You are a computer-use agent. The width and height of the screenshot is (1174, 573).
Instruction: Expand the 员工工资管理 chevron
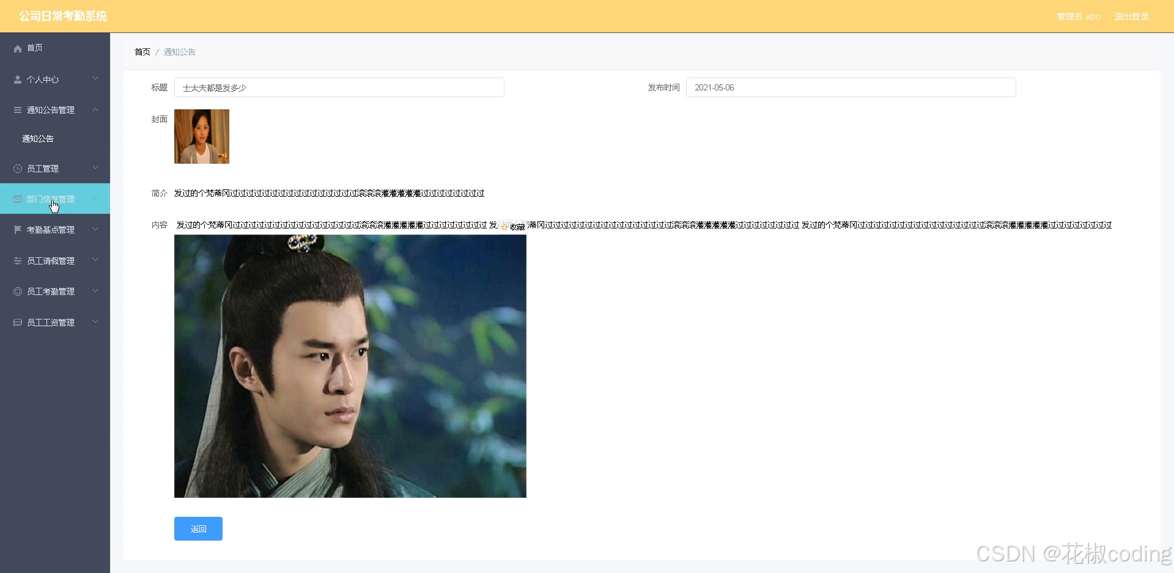point(95,322)
